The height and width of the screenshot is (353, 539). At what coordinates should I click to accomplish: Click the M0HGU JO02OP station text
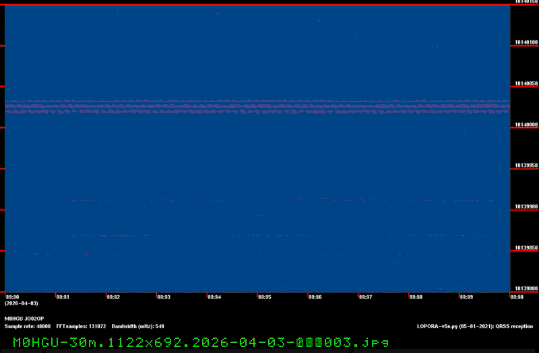pos(24,319)
